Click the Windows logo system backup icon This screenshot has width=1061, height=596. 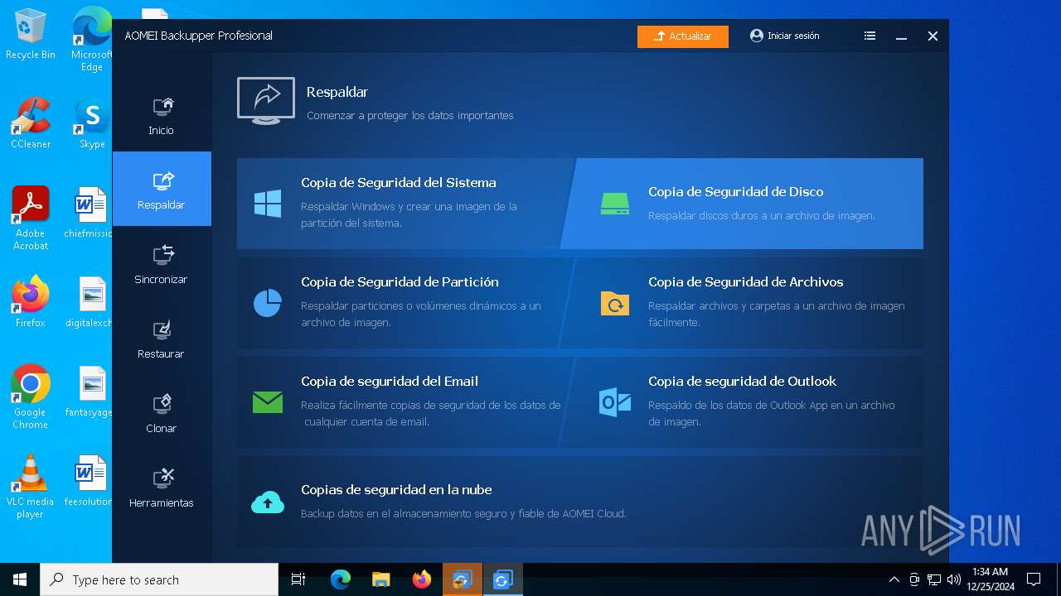pos(268,204)
